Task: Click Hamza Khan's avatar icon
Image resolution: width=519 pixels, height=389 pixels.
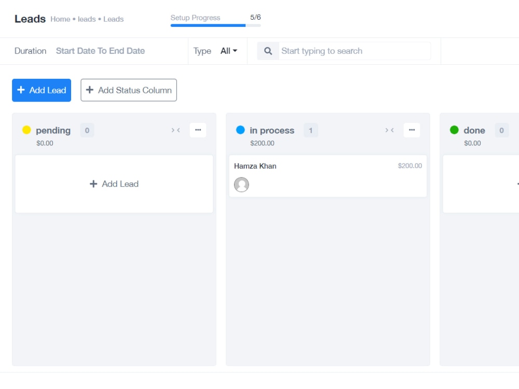Action: (242, 185)
